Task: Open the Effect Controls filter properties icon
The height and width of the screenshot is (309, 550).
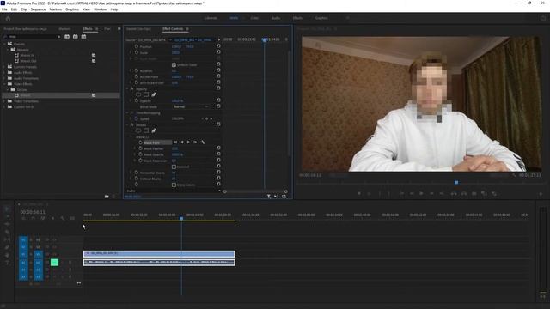Action: (269, 197)
